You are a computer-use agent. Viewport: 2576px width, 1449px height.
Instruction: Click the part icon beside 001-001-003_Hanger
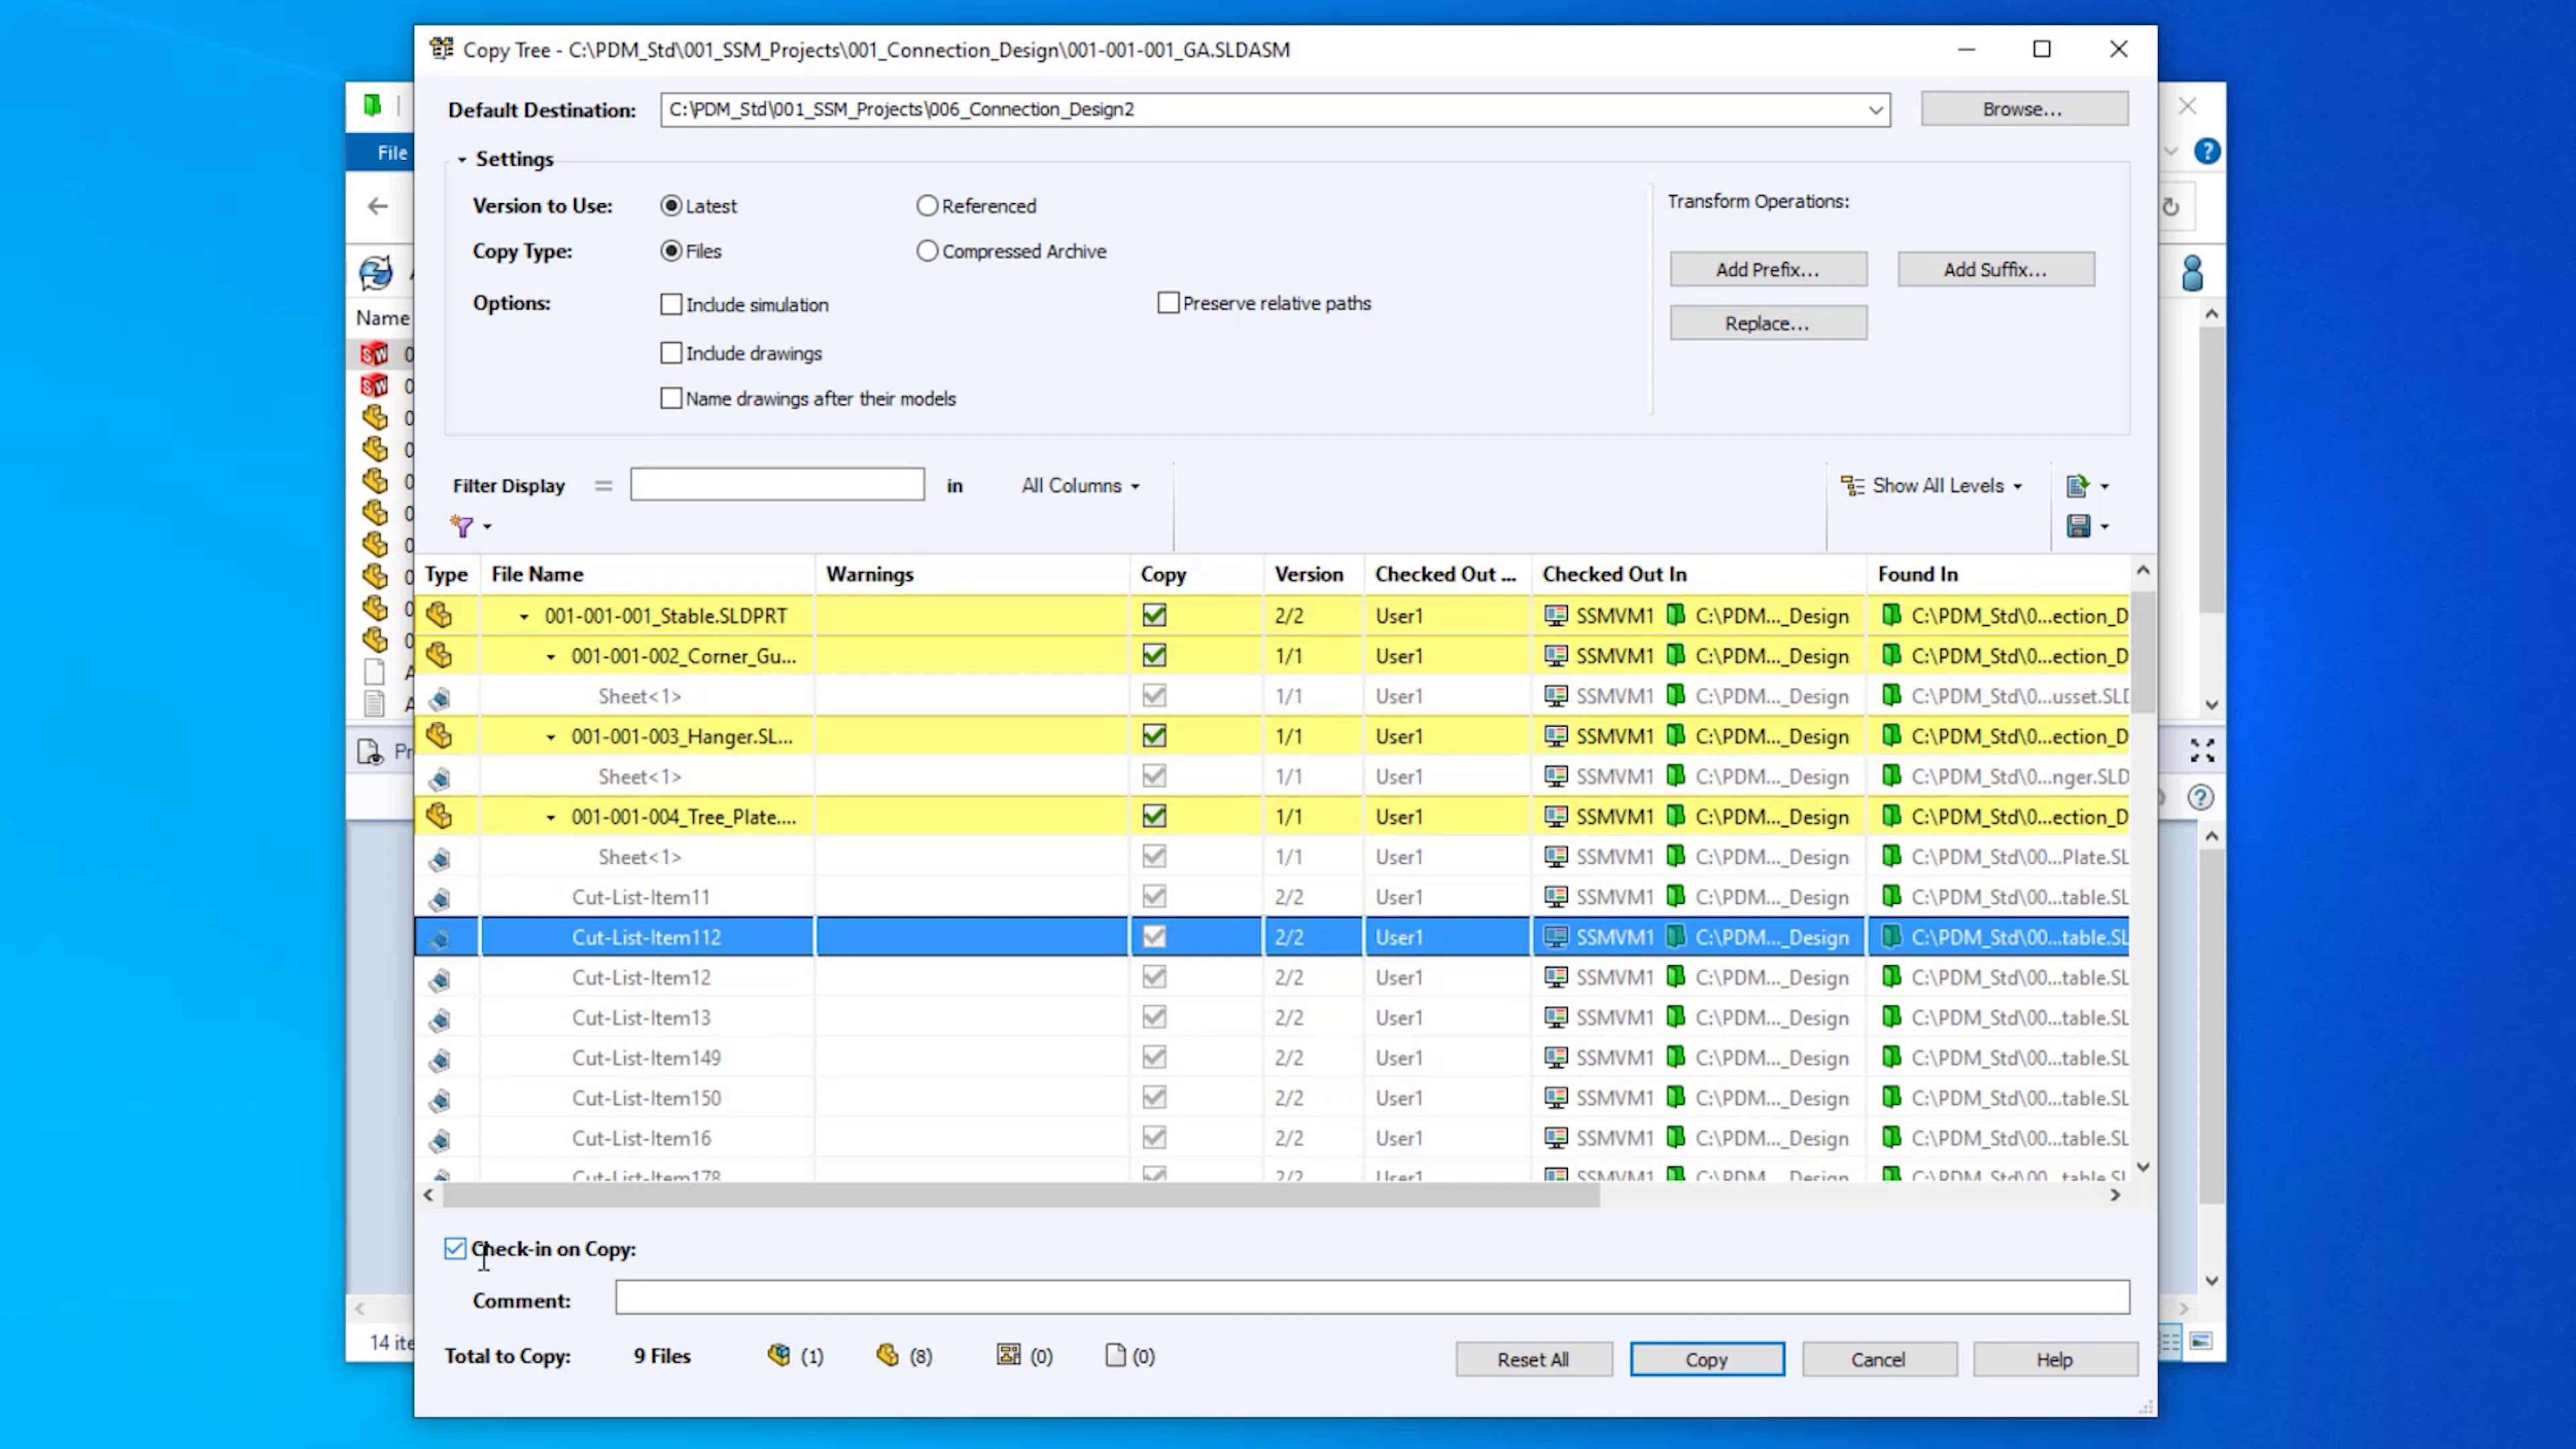[439, 736]
